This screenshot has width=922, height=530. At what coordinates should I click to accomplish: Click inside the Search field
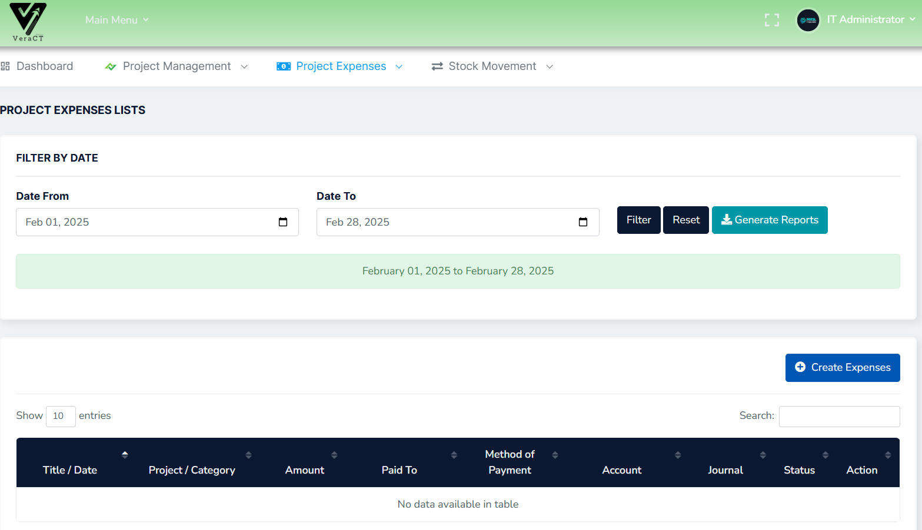point(839,416)
